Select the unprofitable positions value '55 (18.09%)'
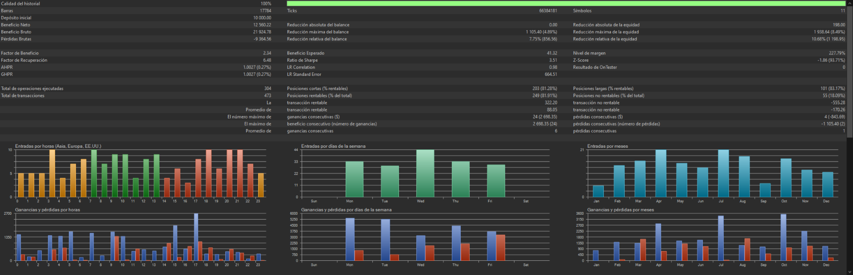 (x=833, y=96)
